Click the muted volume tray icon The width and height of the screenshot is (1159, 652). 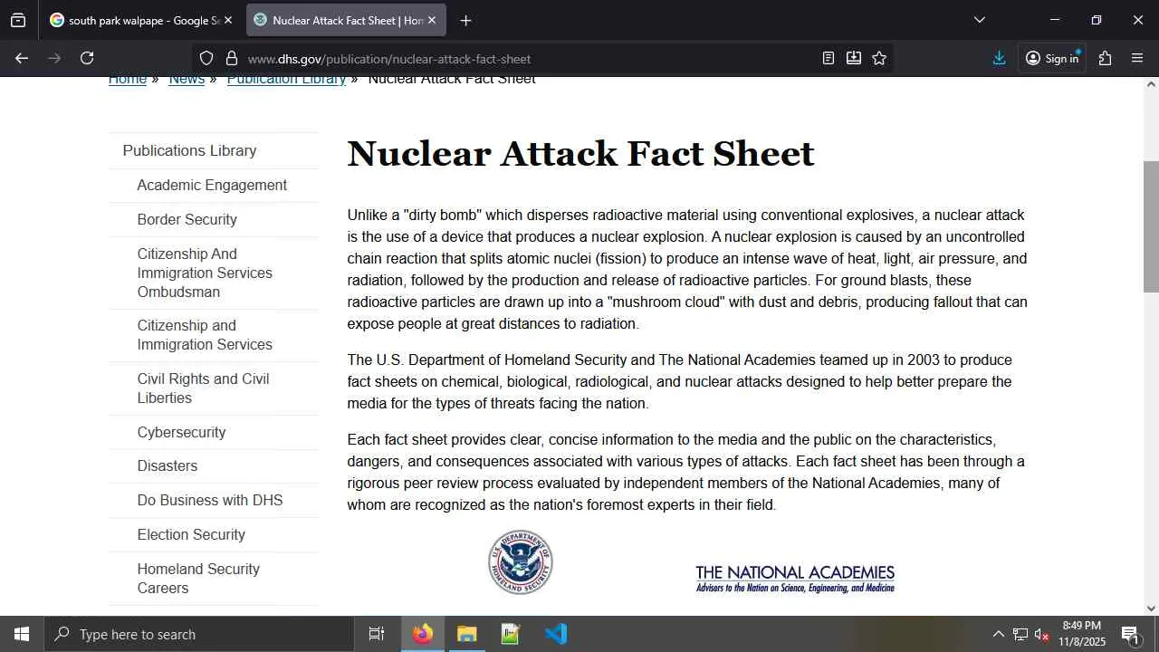1042,634
